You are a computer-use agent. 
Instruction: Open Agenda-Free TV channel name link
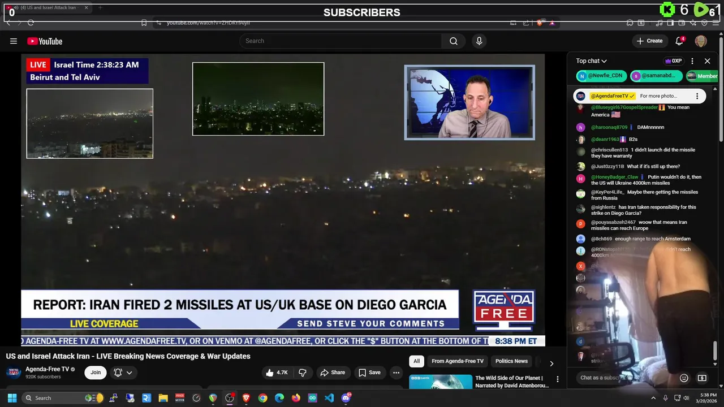tap(47, 369)
